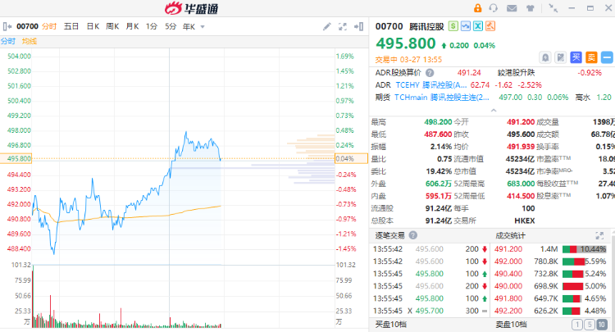615x332 pixels.
Task: Open the 年K dropdown arrow
Action: point(203,27)
